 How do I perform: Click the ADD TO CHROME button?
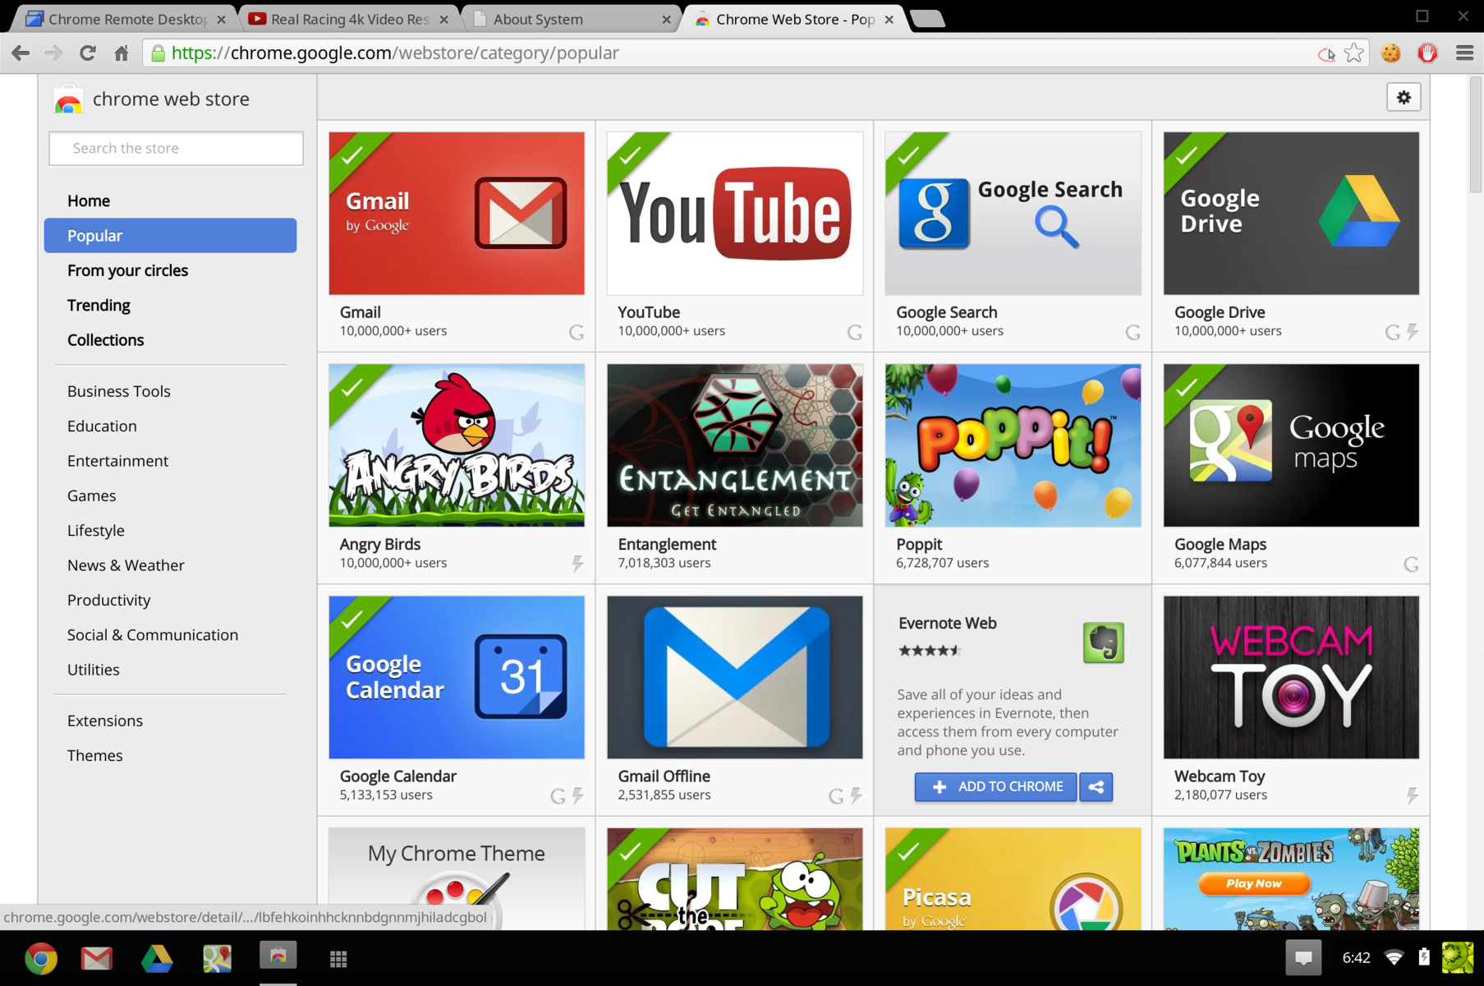point(995,786)
